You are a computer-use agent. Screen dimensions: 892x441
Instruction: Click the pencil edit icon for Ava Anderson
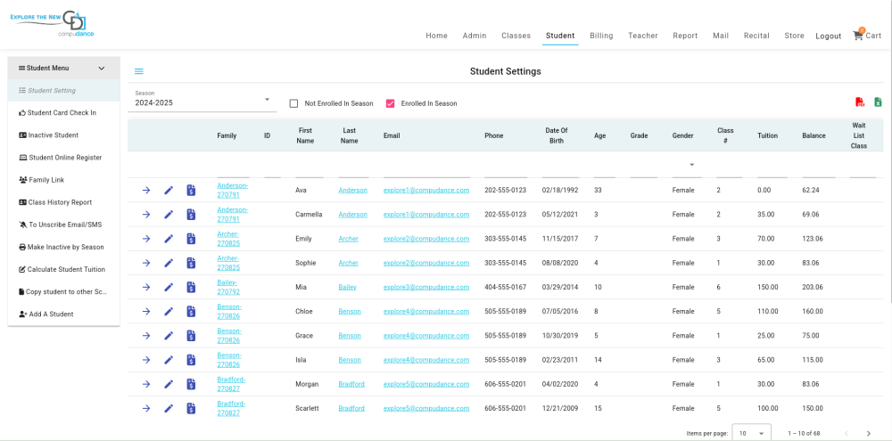coord(169,191)
